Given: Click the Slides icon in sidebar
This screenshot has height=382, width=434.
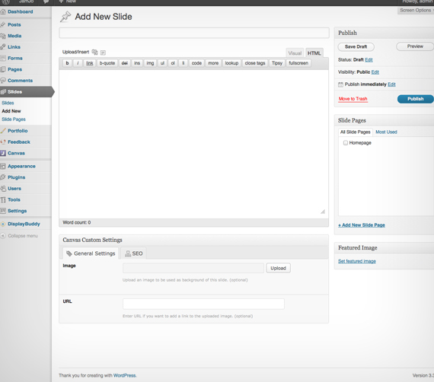Looking at the screenshot, I should [x=3, y=91].
